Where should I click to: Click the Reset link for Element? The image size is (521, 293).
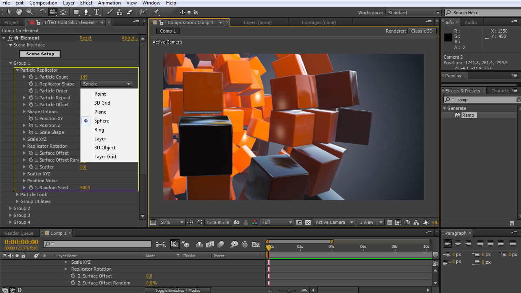(85, 38)
